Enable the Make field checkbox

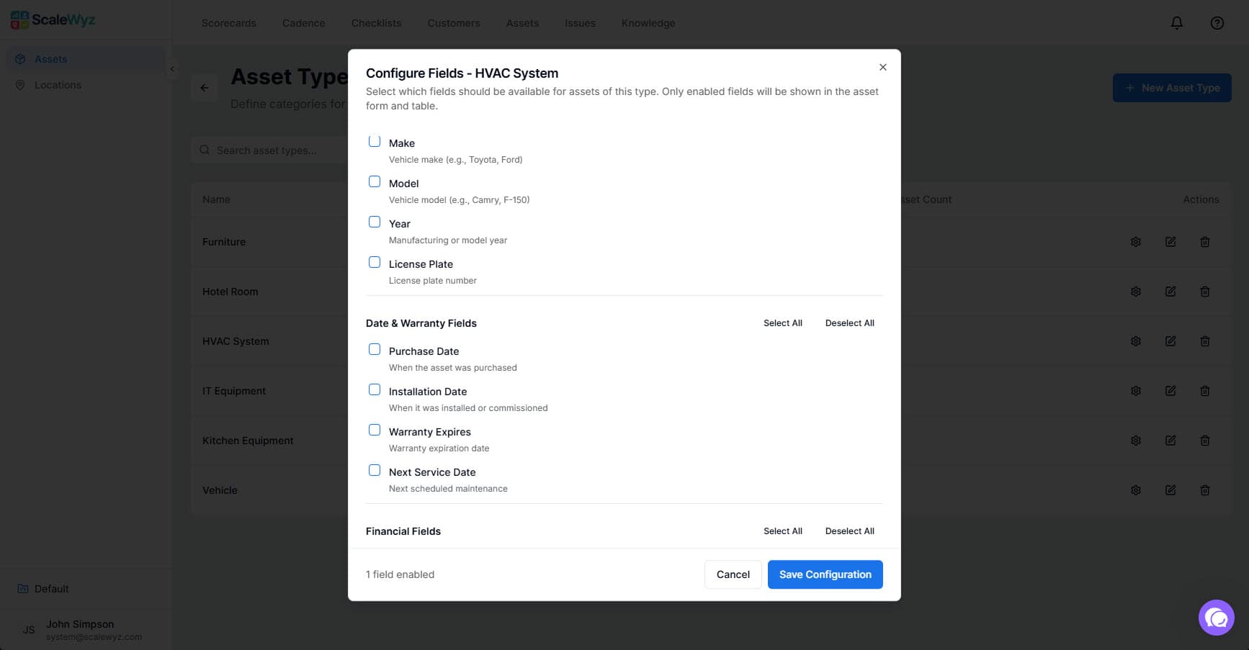tap(374, 140)
